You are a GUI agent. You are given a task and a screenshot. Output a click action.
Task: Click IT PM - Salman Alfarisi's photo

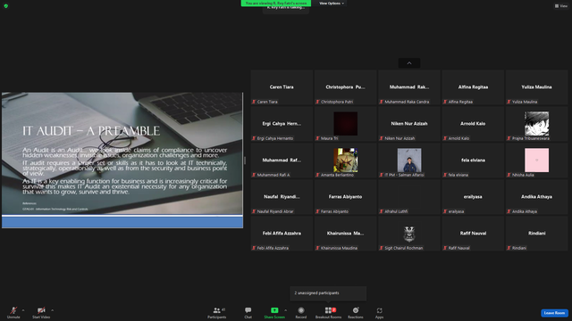(409, 160)
